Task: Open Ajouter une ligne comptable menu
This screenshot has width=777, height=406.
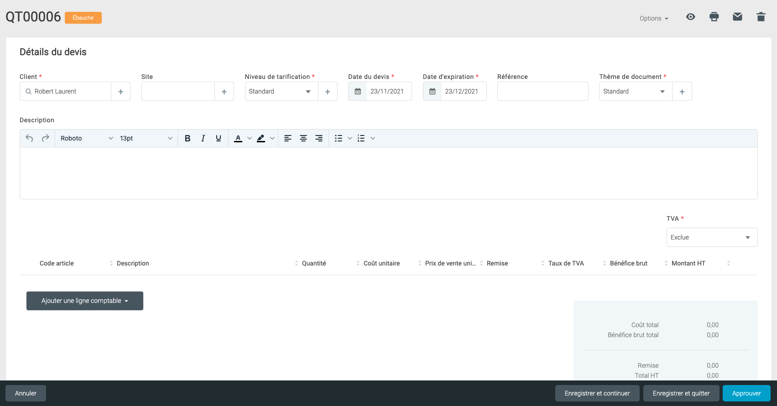Action: pos(85,301)
